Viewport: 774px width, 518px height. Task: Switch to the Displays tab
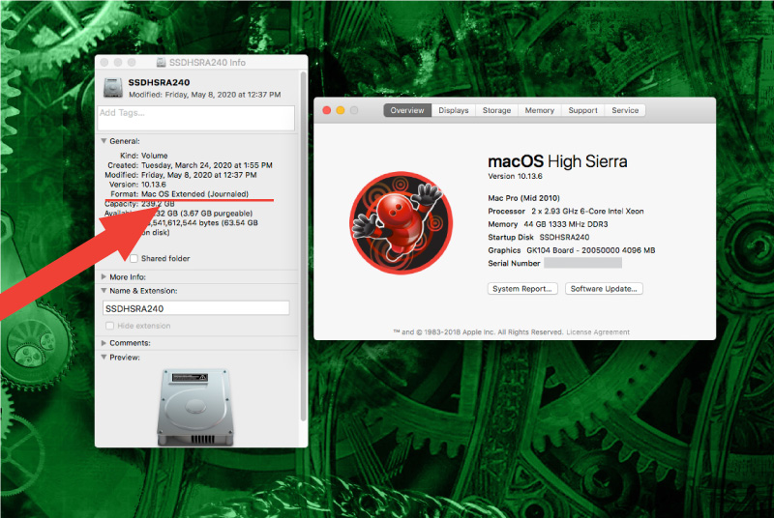click(453, 110)
